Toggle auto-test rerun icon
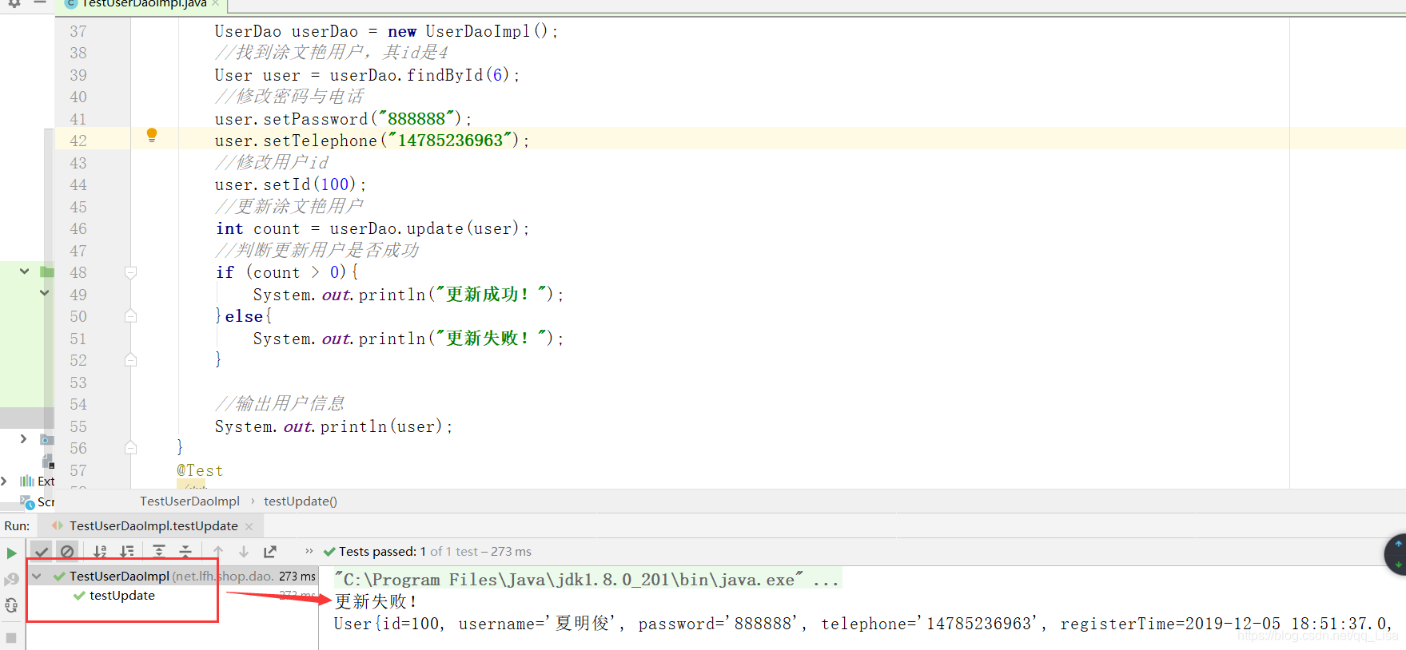 point(11,605)
